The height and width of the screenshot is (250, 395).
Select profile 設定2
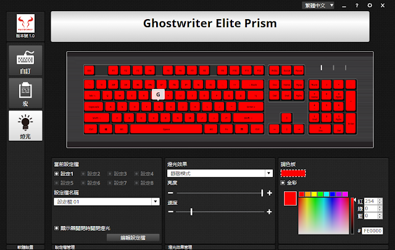(91, 173)
